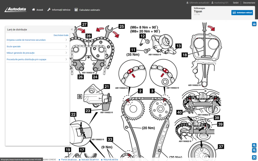Open the wrench icon for technical information
This screenshot has height=161, width=258.
pyautogui.click(x=49, y=10)
